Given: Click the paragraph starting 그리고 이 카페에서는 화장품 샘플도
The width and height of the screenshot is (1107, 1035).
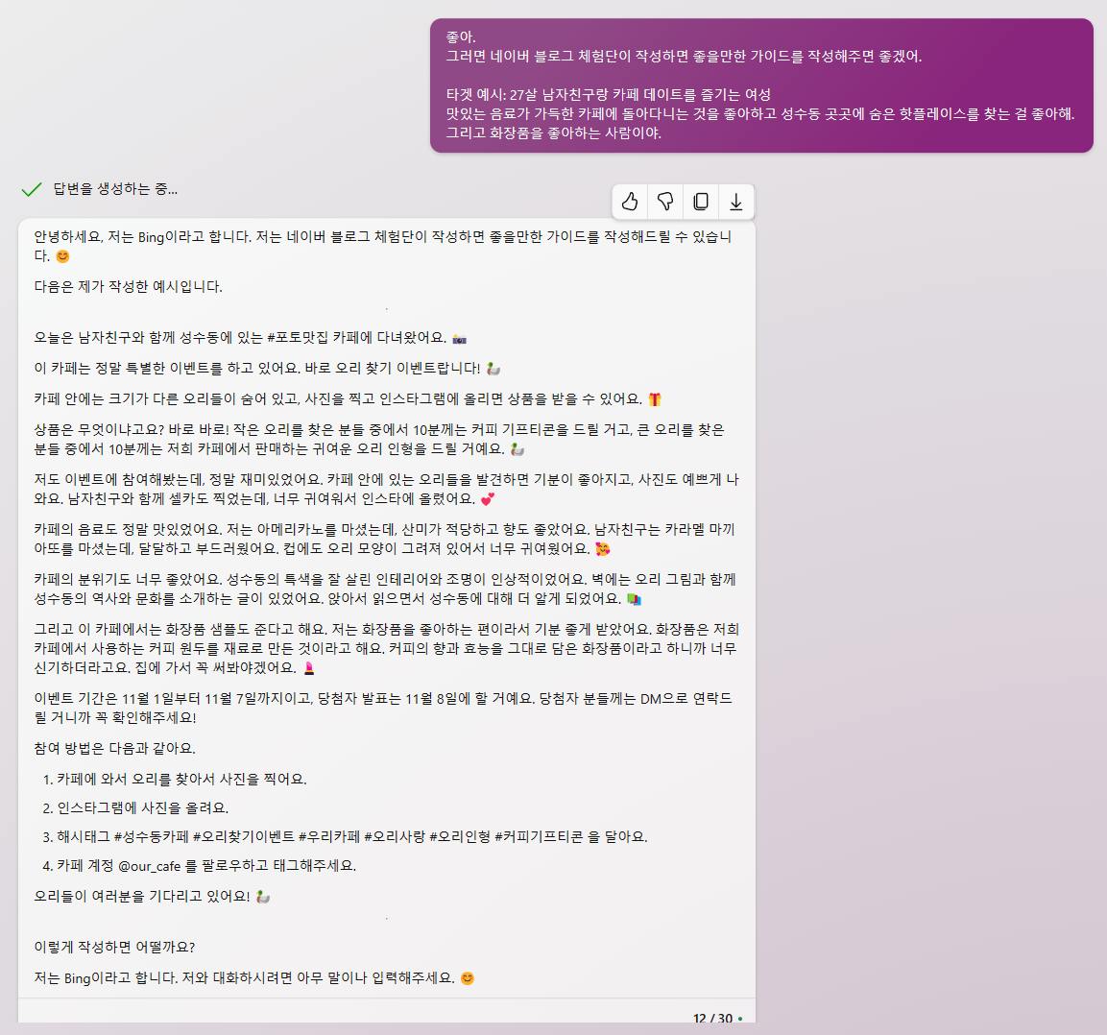Looking at the screenshot, I should point(386,648).
